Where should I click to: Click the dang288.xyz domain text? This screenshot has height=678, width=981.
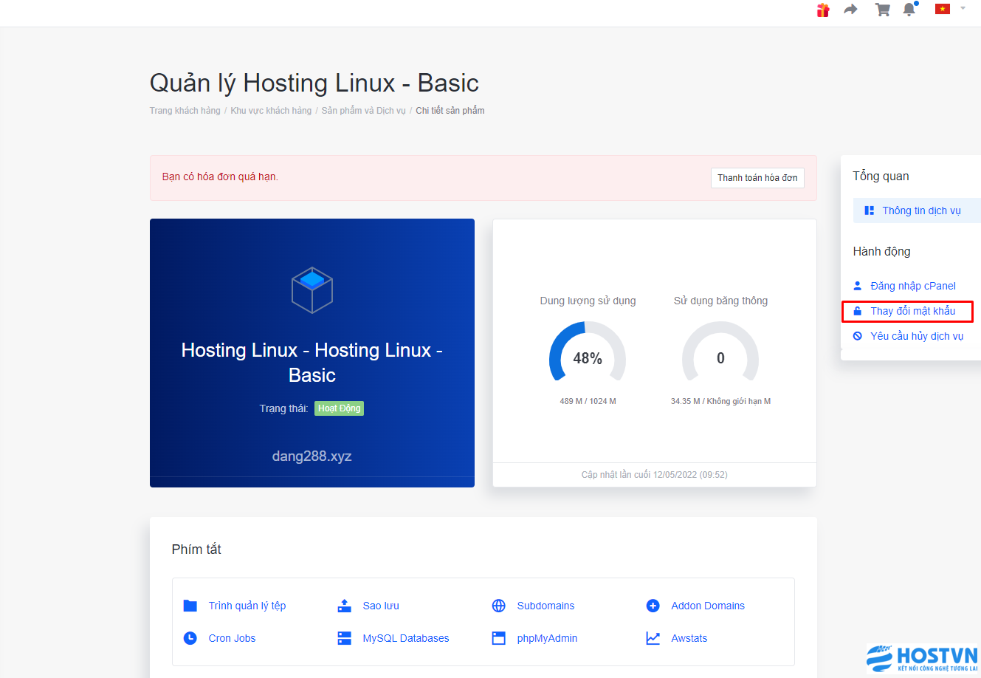[x=311, y=456]
